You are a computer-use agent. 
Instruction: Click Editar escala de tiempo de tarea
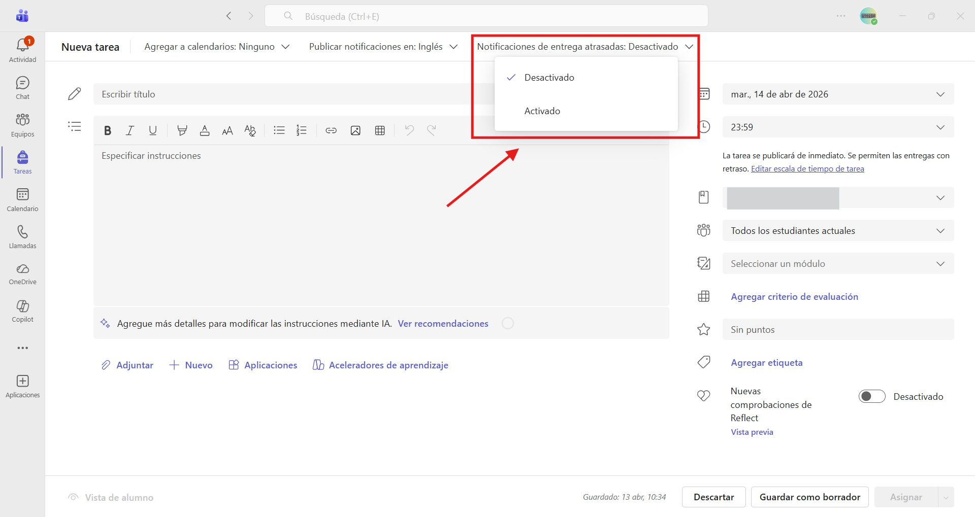click(807, 169)
